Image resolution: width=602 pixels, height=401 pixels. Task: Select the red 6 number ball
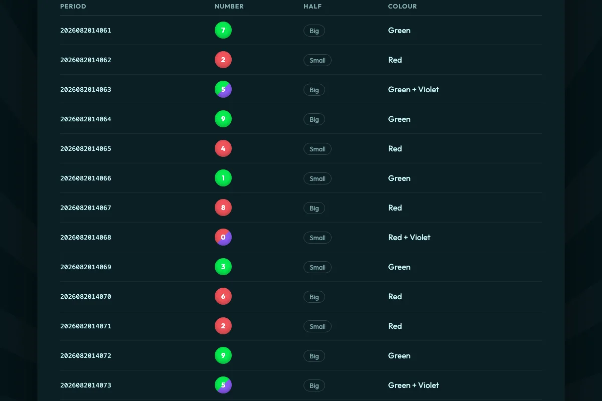(223, 297)
